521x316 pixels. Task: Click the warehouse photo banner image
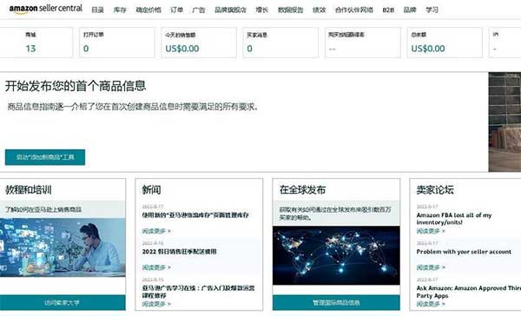point(505,122)
